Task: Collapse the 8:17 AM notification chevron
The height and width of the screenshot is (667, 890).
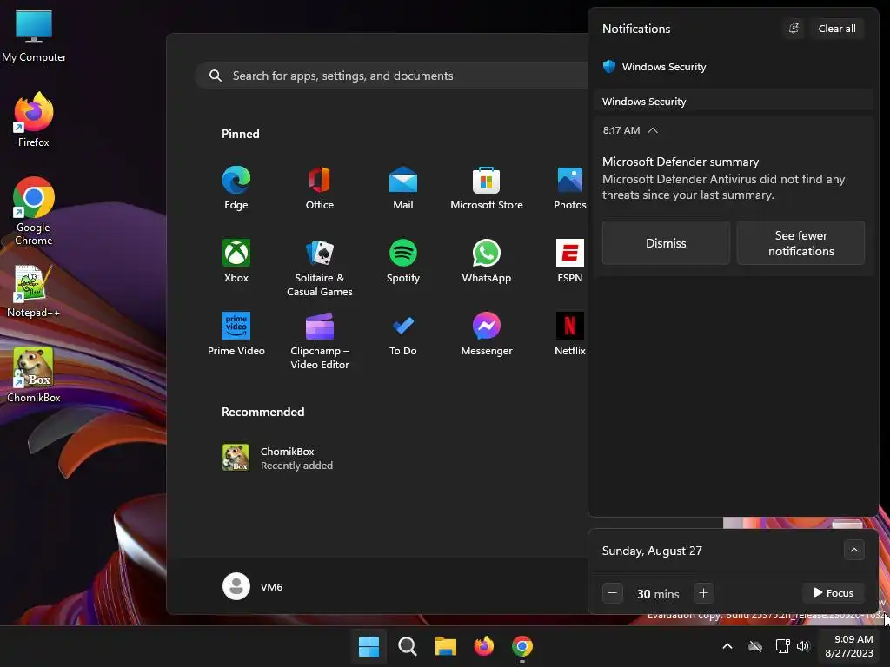Action: tap(653, 130)
